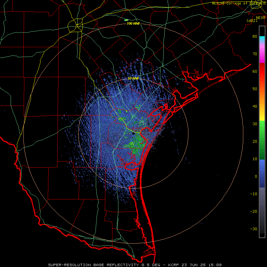Click the 80 dBZ scale label

[255, 36]
